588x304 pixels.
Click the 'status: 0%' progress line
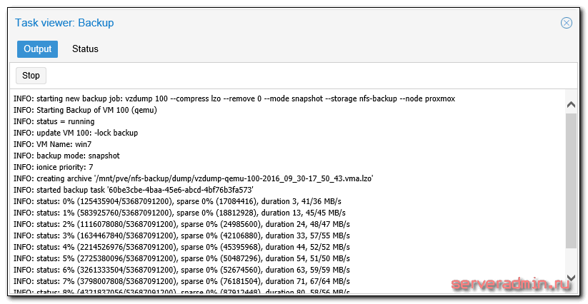(x=179, y=201)
